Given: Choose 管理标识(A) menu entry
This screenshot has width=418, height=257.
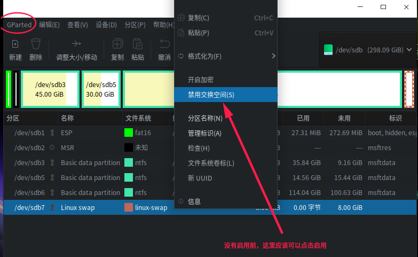Looking at the screenshot, I should point(226,133).
